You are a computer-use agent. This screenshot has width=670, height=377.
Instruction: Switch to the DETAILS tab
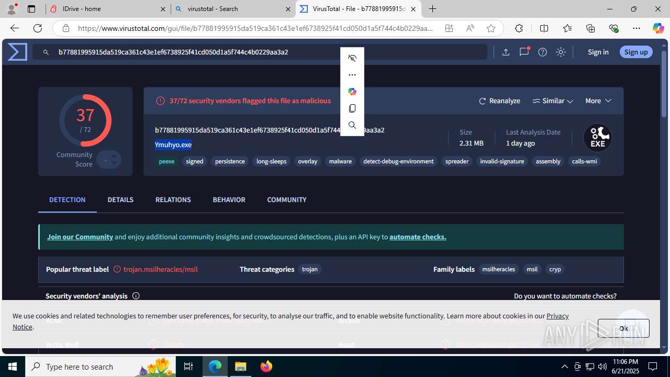[x=120, y=199]
